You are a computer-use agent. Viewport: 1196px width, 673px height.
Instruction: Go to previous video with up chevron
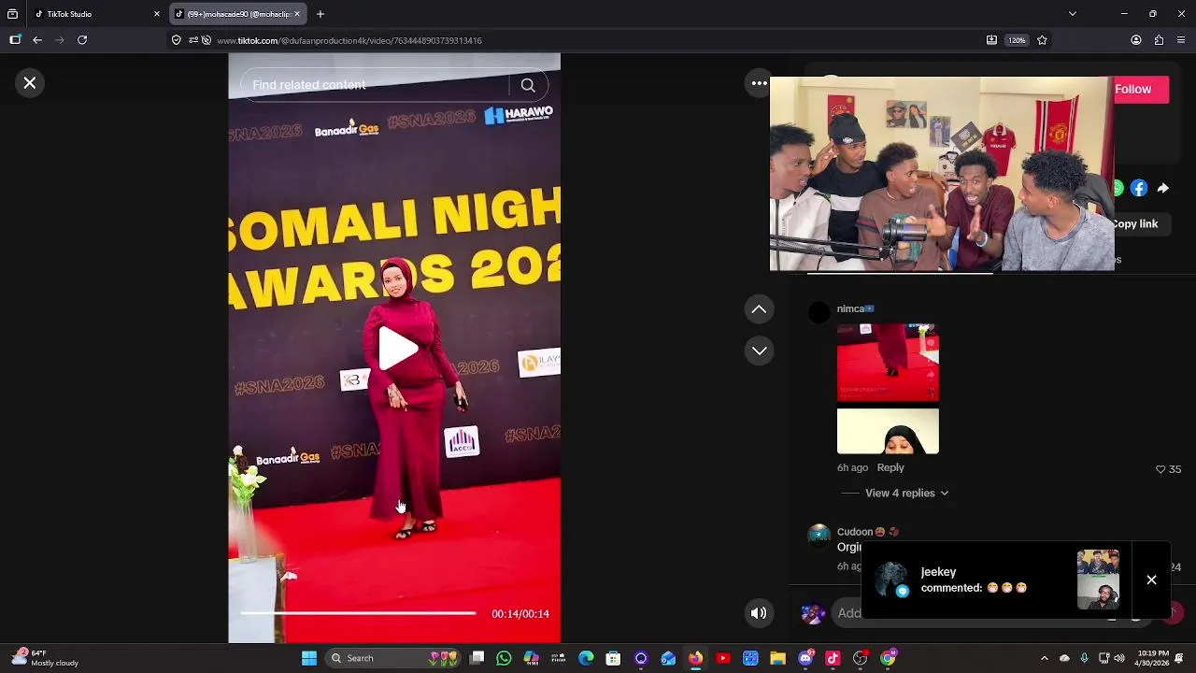point(760,309)
